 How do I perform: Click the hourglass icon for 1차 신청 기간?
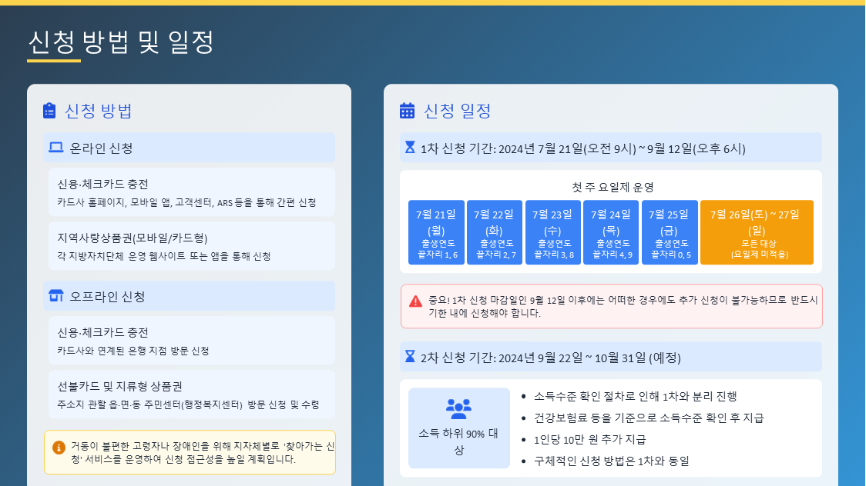pyautogui.click(x=410, y=147)
